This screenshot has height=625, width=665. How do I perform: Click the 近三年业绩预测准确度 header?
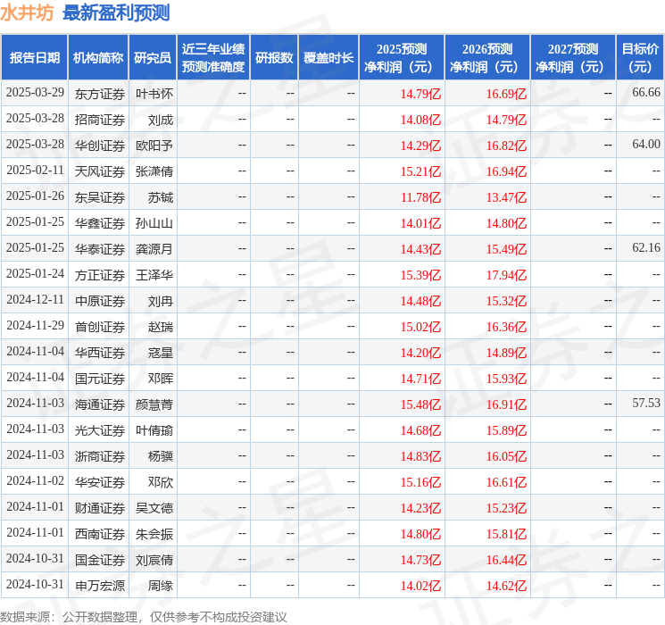coord(213,58)
